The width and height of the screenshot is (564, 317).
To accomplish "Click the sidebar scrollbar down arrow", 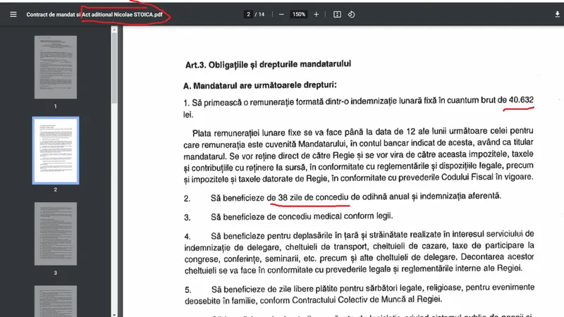I will point(114,313).
